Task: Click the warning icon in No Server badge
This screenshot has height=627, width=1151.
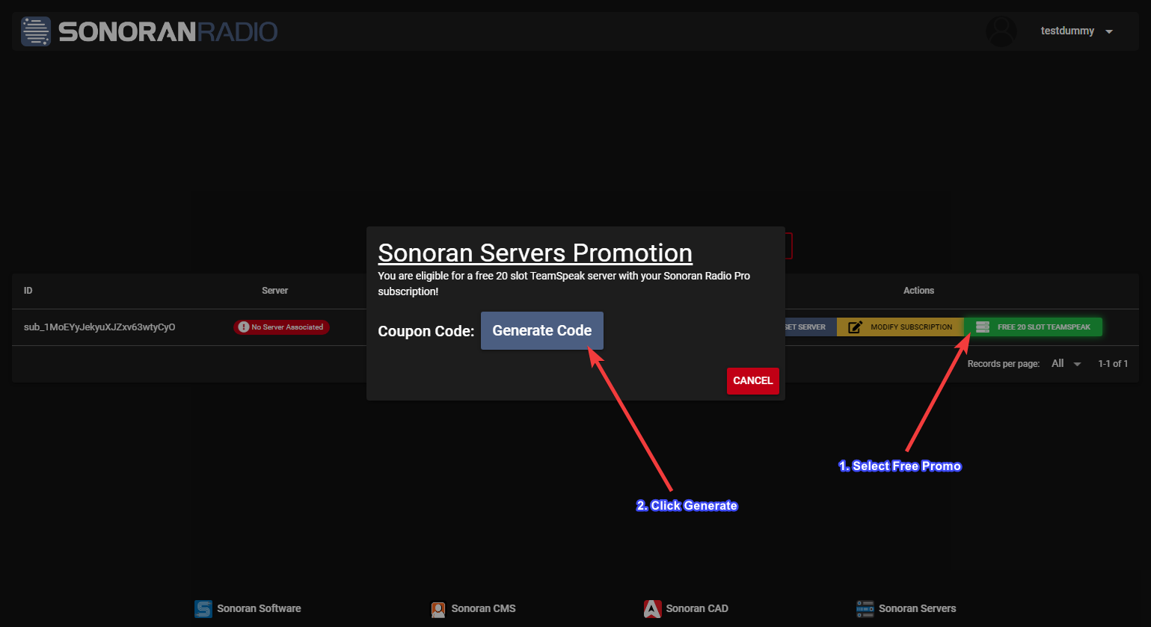Action: click(243, 327)
